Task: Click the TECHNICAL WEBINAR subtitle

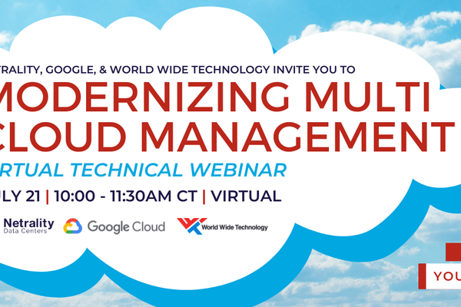Action: pos(178,170)
